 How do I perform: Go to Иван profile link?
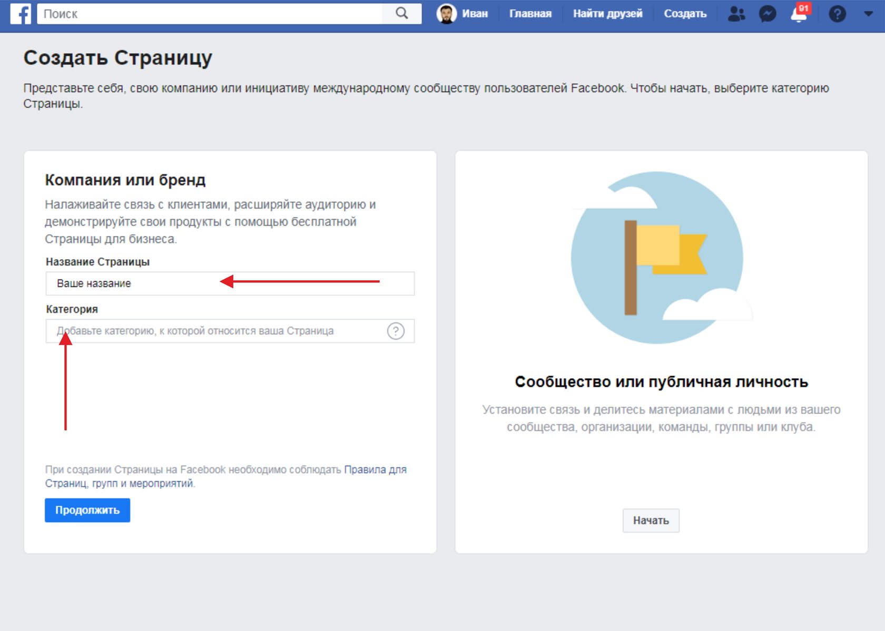click(x=475, y=14)
